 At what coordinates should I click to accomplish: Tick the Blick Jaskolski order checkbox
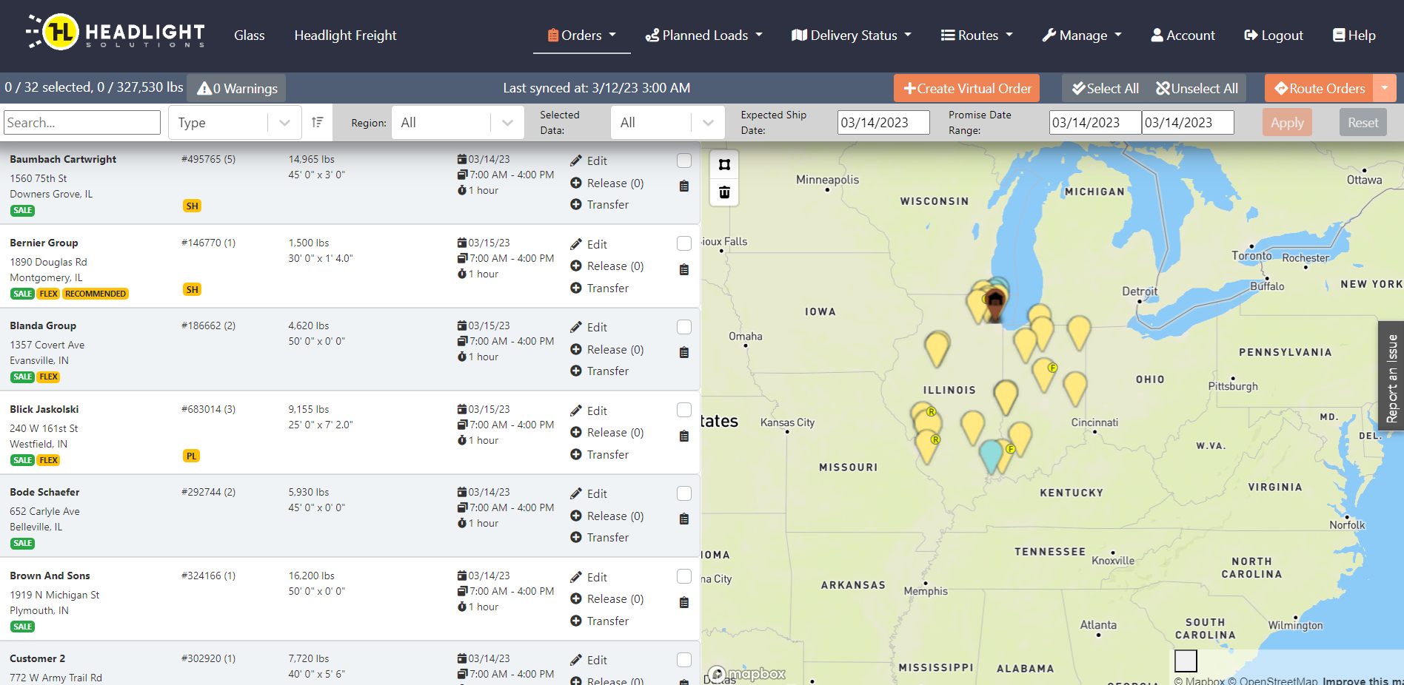[x=684, y=410]
